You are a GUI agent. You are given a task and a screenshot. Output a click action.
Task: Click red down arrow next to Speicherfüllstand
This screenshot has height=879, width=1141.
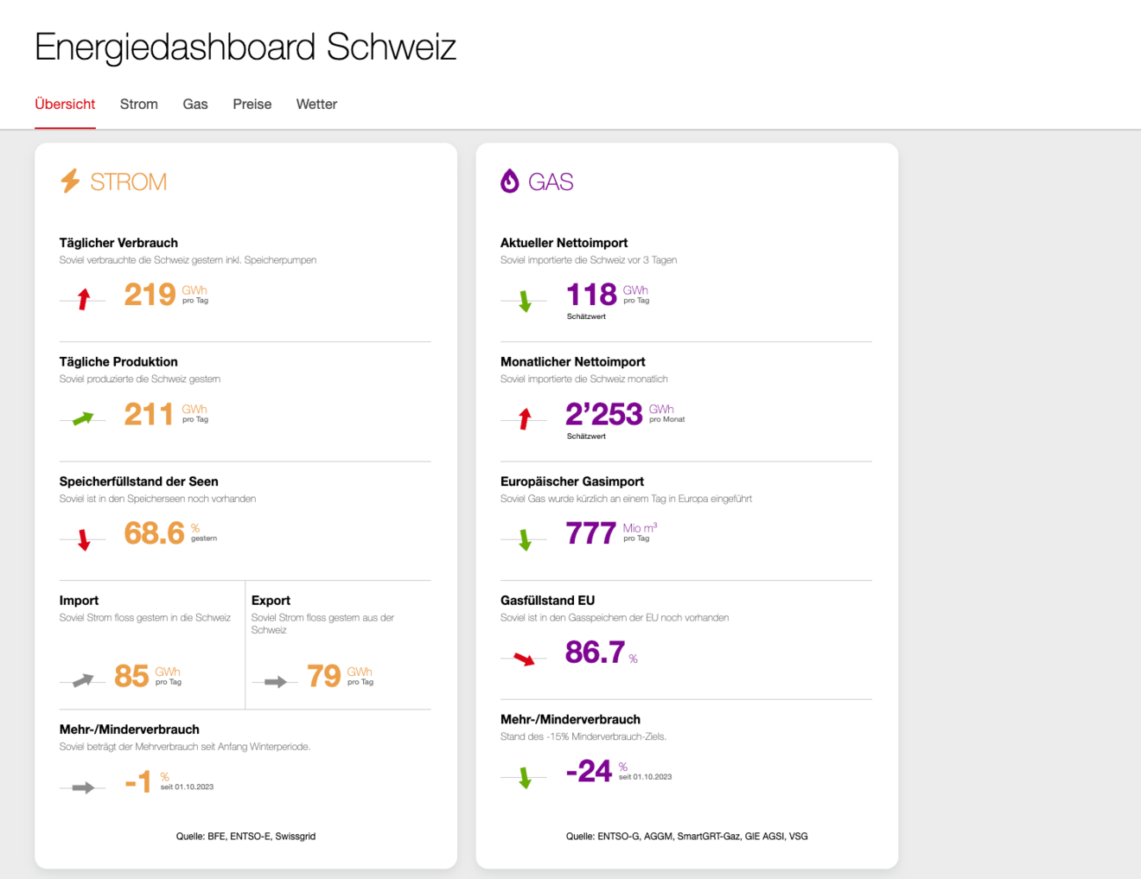[84, 539]
